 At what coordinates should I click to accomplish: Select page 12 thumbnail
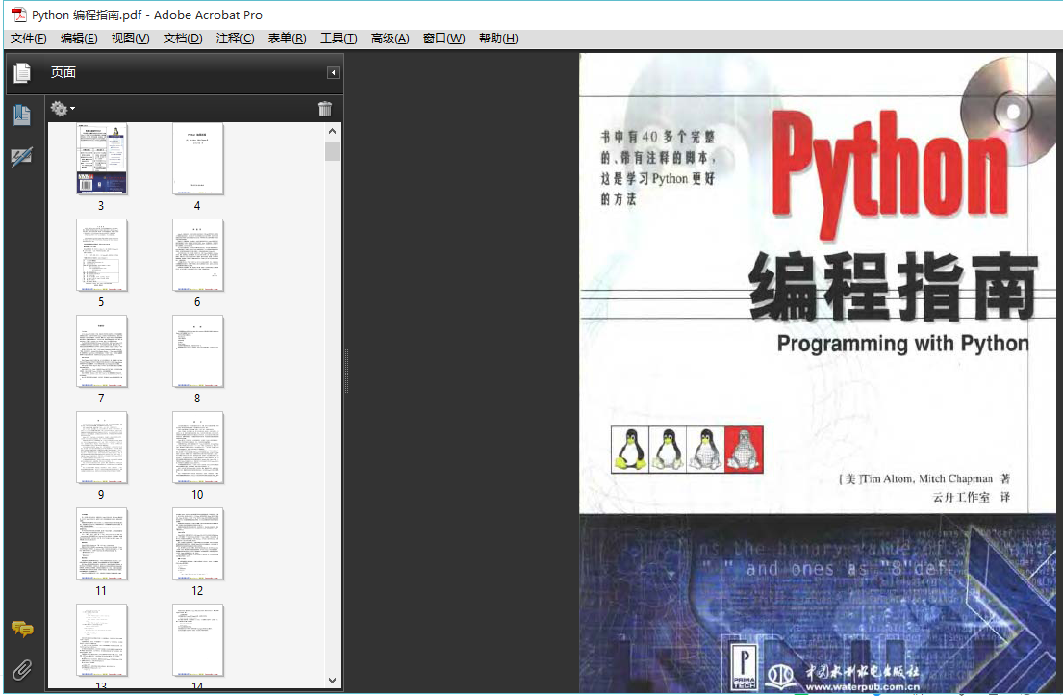pyautogui.click(x=198, y=544)
